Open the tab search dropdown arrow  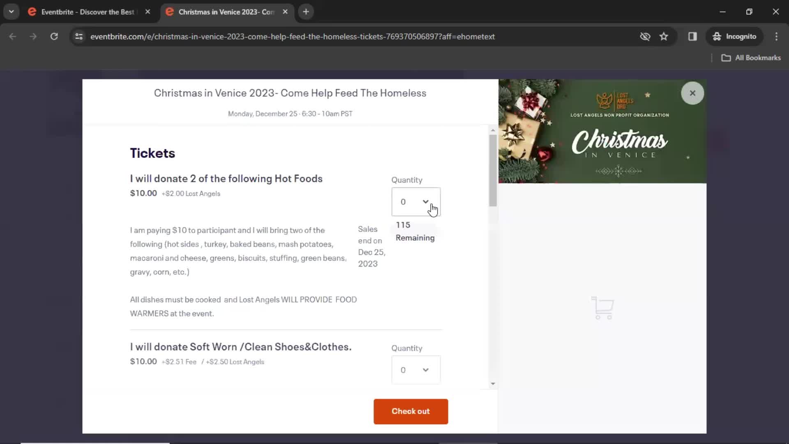click(x=12, y=12)
